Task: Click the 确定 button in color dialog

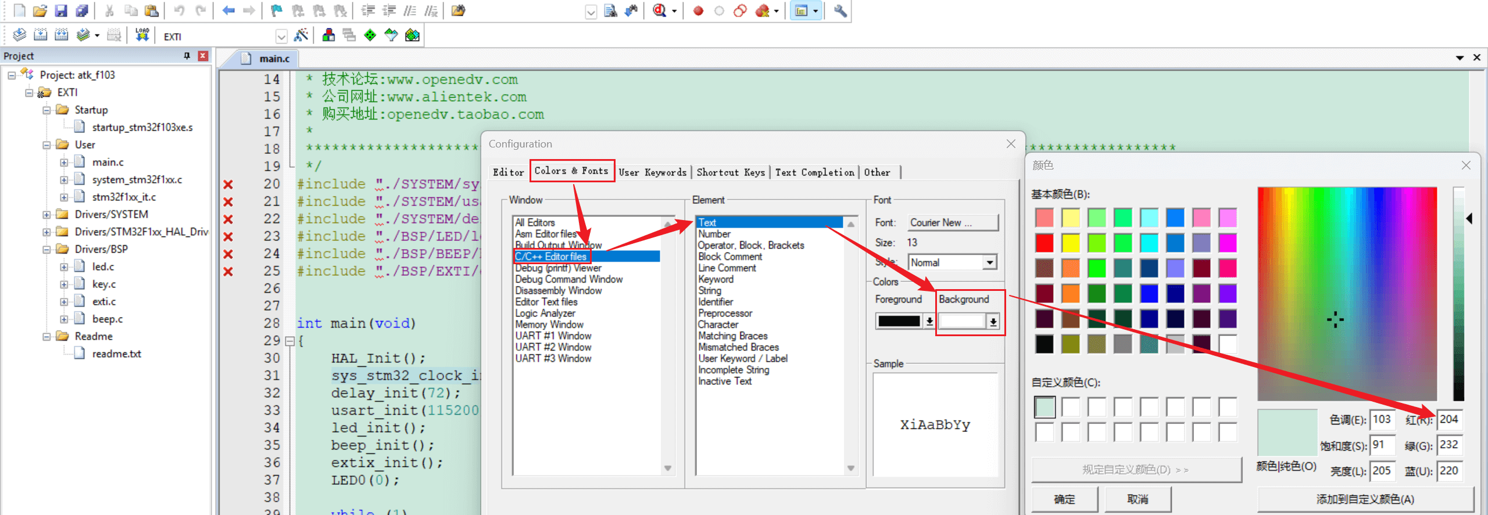Action: [1064, 499]
